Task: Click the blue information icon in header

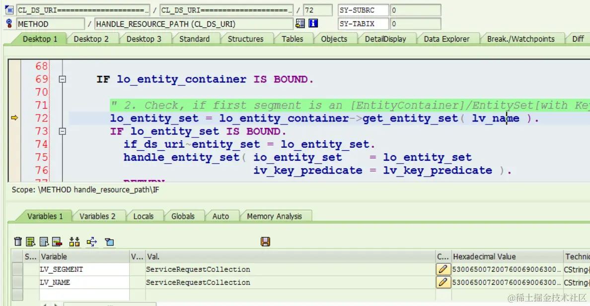Action: 313,24
